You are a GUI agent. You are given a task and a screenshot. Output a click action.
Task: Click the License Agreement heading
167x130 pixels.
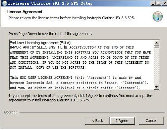[x=24, y=12]
